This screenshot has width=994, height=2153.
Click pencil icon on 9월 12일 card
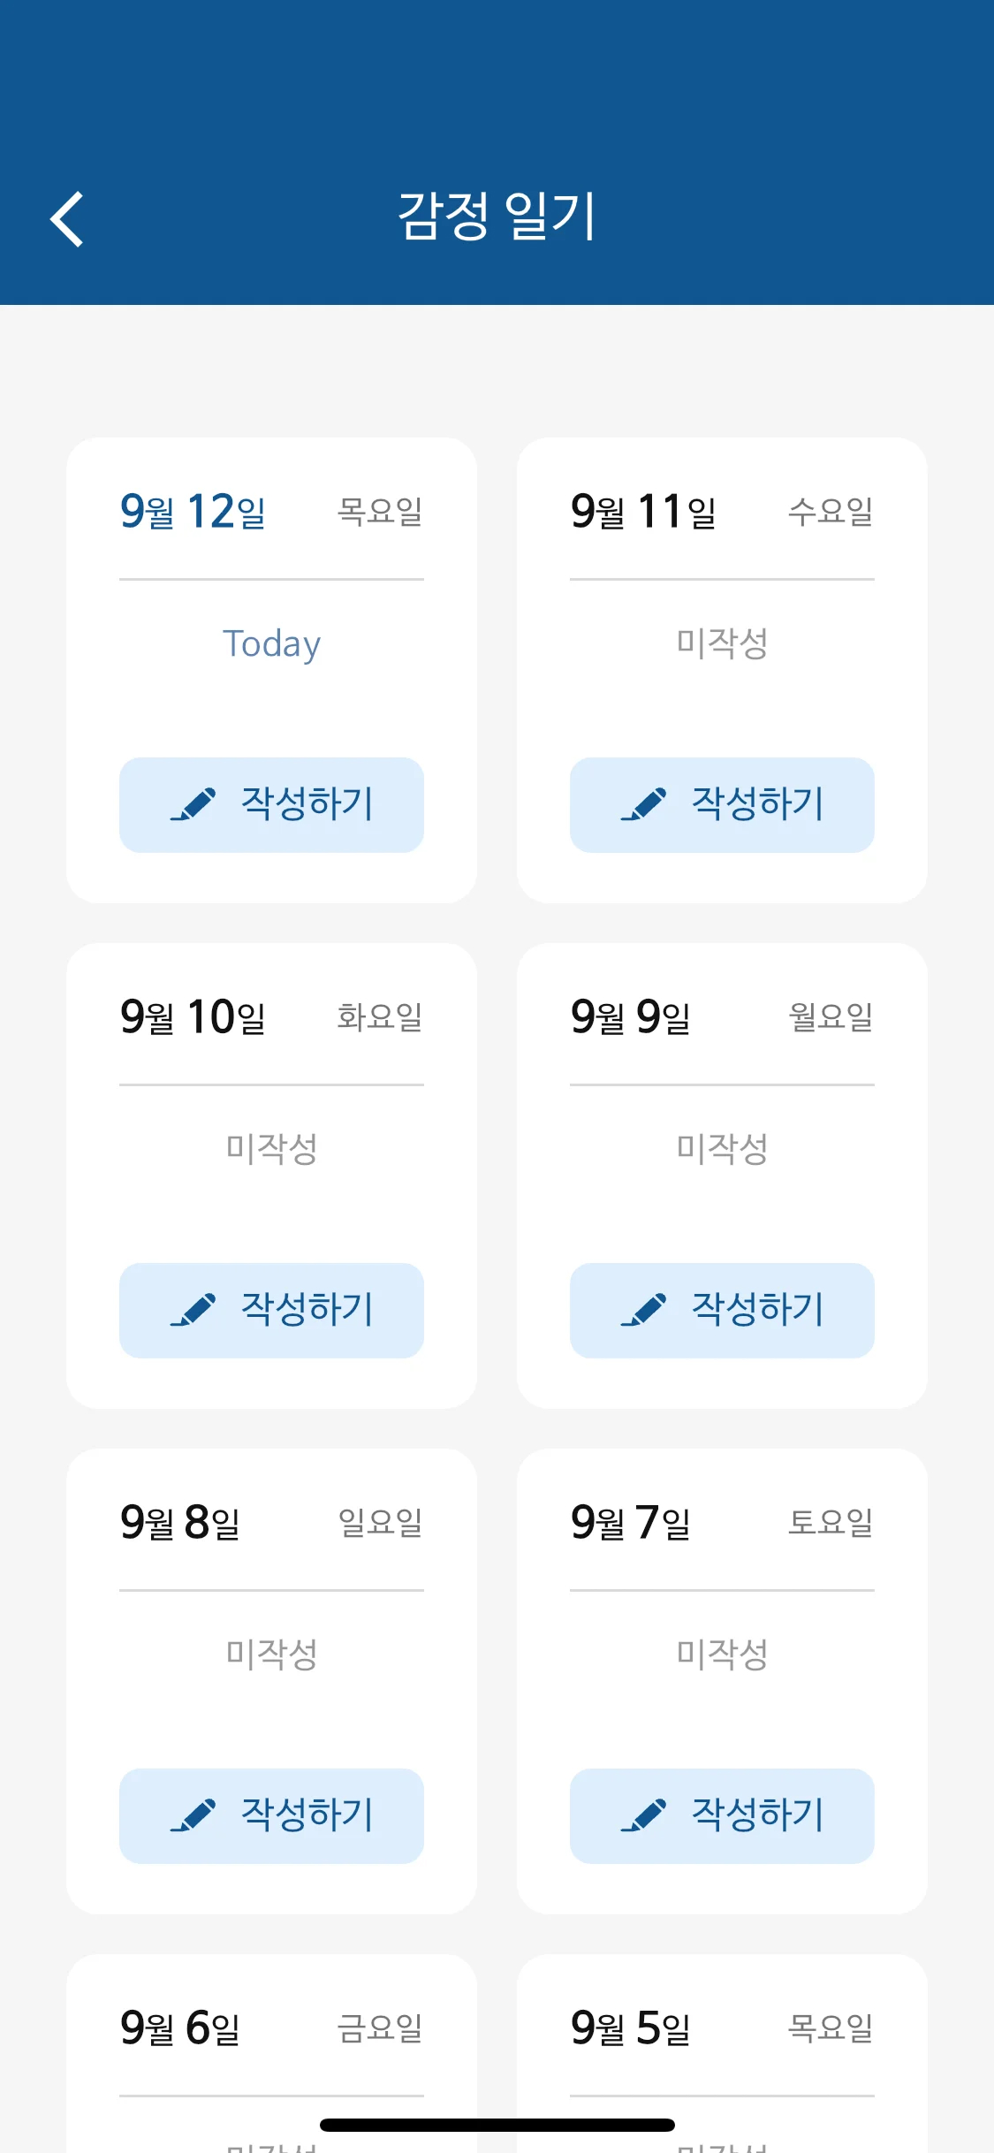tap(193, 804)
